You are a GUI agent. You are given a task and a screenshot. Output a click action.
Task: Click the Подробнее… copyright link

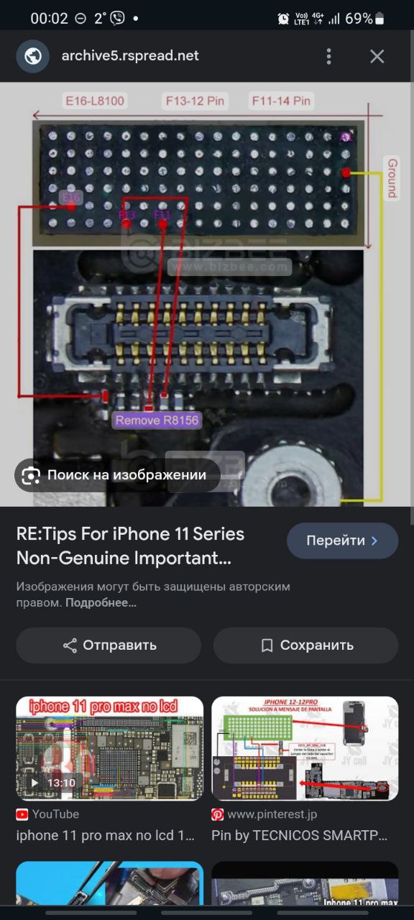coord(101,602)
